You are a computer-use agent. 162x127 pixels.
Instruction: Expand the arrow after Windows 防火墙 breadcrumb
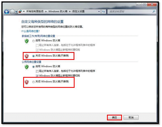pyautogui.click(x=70, y=11)
